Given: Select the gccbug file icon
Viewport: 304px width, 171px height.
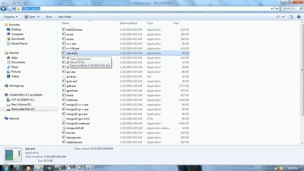Looking at the screenshot, I should click(64, 76).
